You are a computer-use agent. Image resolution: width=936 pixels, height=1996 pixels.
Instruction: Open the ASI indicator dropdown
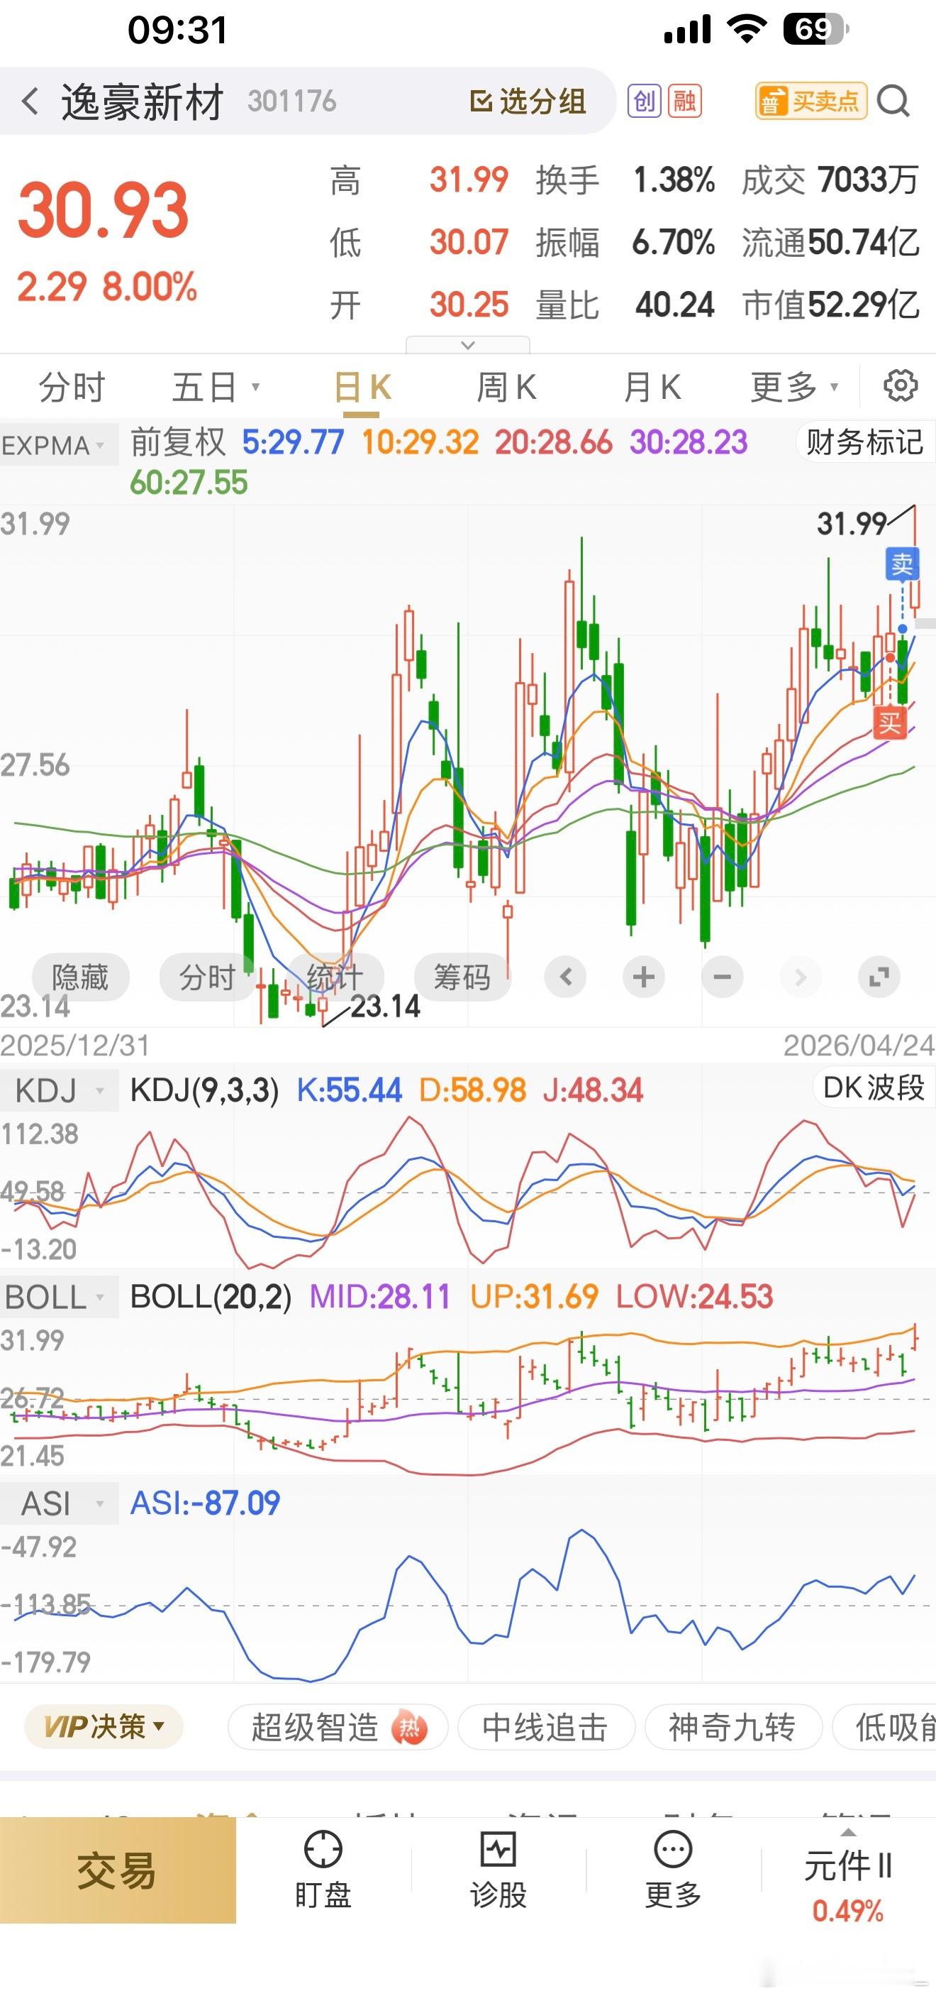60,1504
